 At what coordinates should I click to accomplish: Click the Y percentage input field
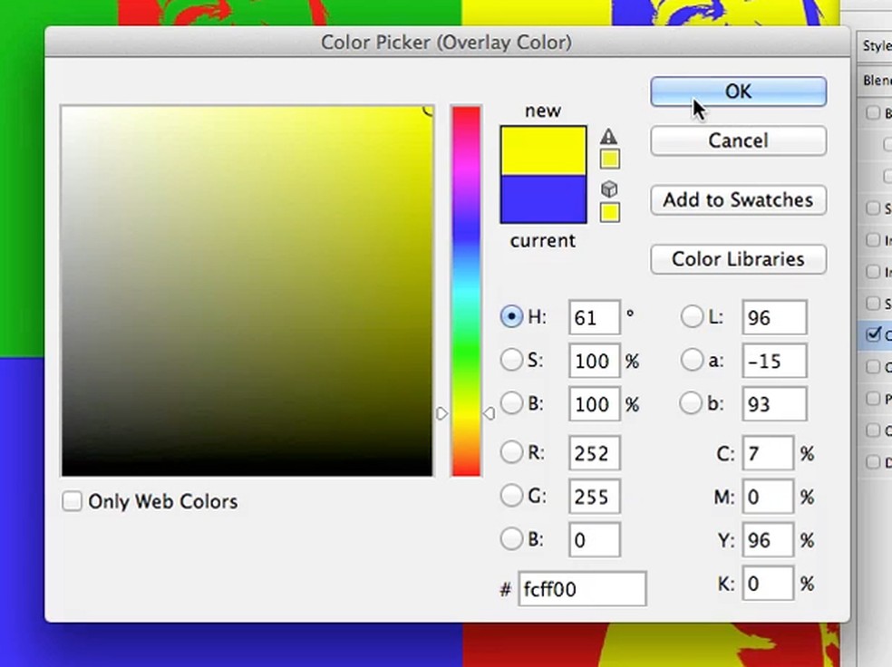(x=768, y=540)
